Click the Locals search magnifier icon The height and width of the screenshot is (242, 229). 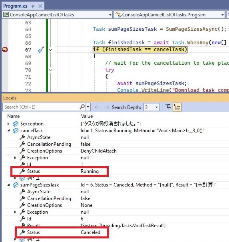[82, 107]
